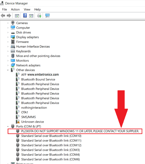
Task: Expand the Cameras category
Action: pos(8,23)
